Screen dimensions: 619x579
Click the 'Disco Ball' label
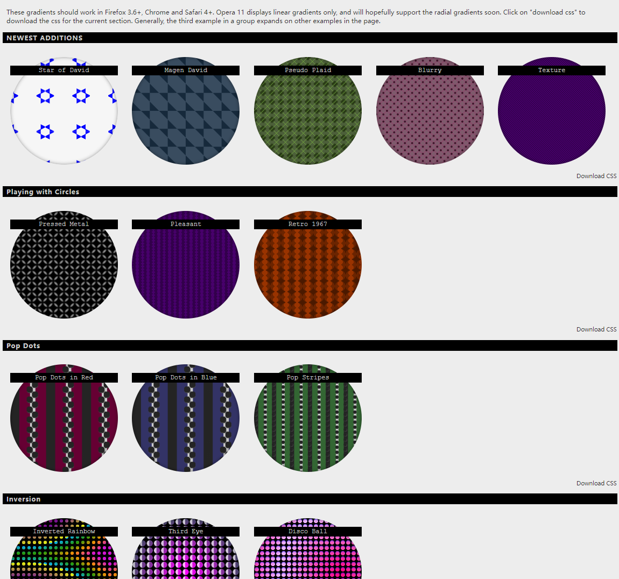(x=308, y=532)
